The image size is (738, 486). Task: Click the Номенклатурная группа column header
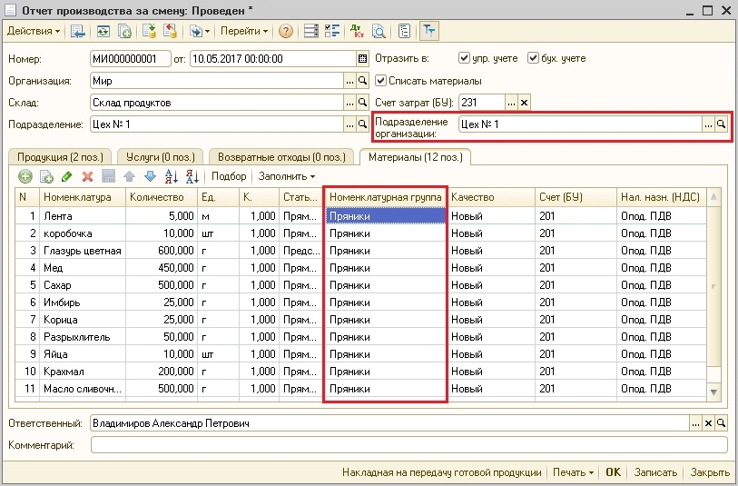(386, 197)
